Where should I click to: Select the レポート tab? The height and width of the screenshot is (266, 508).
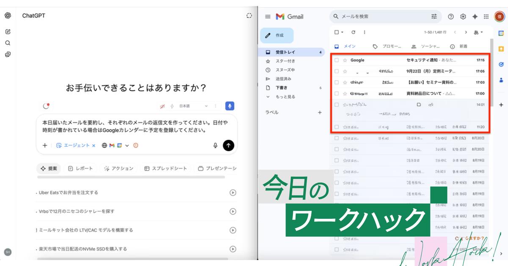pyautogui.click(x=80, y=168)
